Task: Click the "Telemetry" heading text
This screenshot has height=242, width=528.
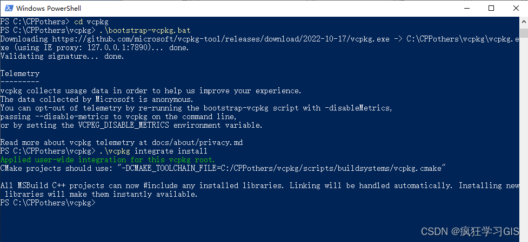Action: click(x=20, y=73)
